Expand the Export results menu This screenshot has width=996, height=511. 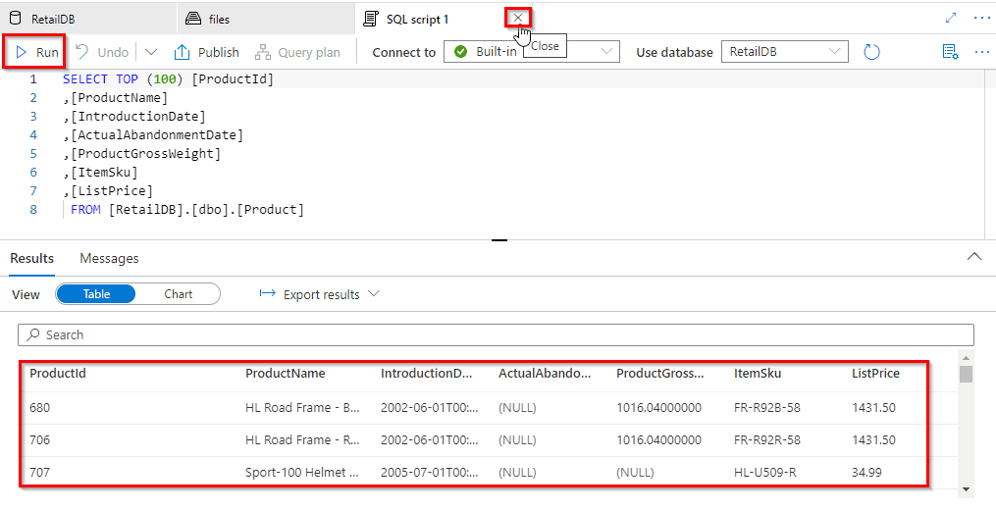click(x=319, y=294)
